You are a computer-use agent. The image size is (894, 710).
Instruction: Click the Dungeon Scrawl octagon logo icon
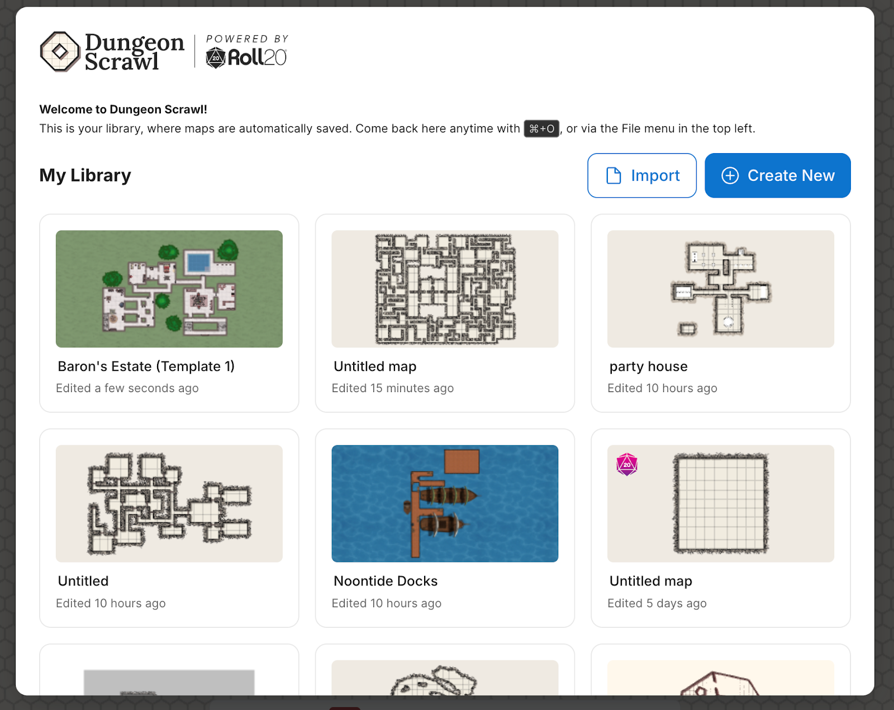pos(60,51)
